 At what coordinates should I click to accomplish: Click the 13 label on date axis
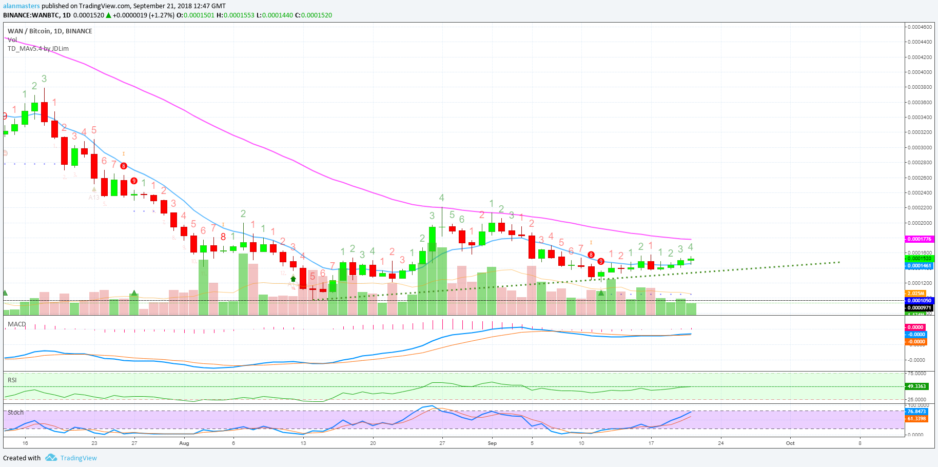(x=303, y=443)
